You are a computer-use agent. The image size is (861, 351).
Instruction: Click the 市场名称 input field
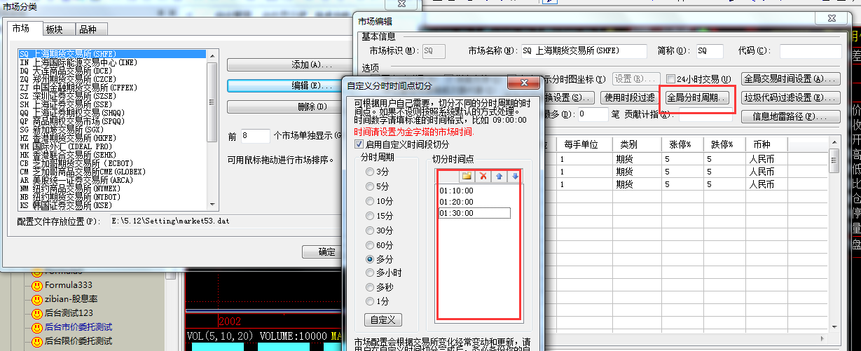click(x=584, y=51)
